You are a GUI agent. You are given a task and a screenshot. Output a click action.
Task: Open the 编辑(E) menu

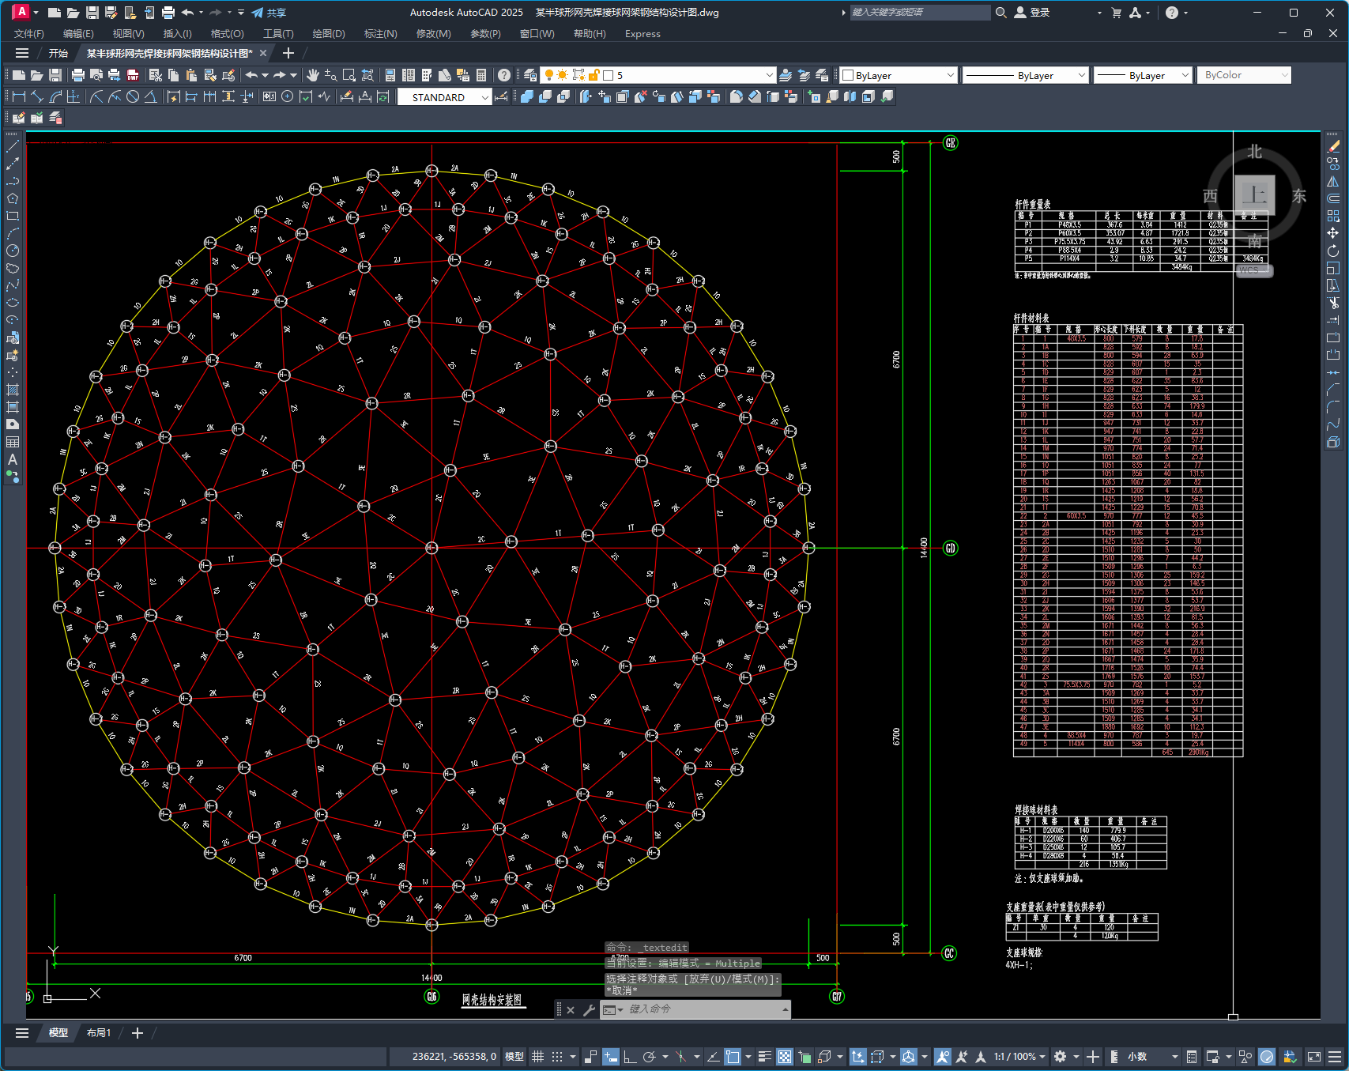(78, 34)
